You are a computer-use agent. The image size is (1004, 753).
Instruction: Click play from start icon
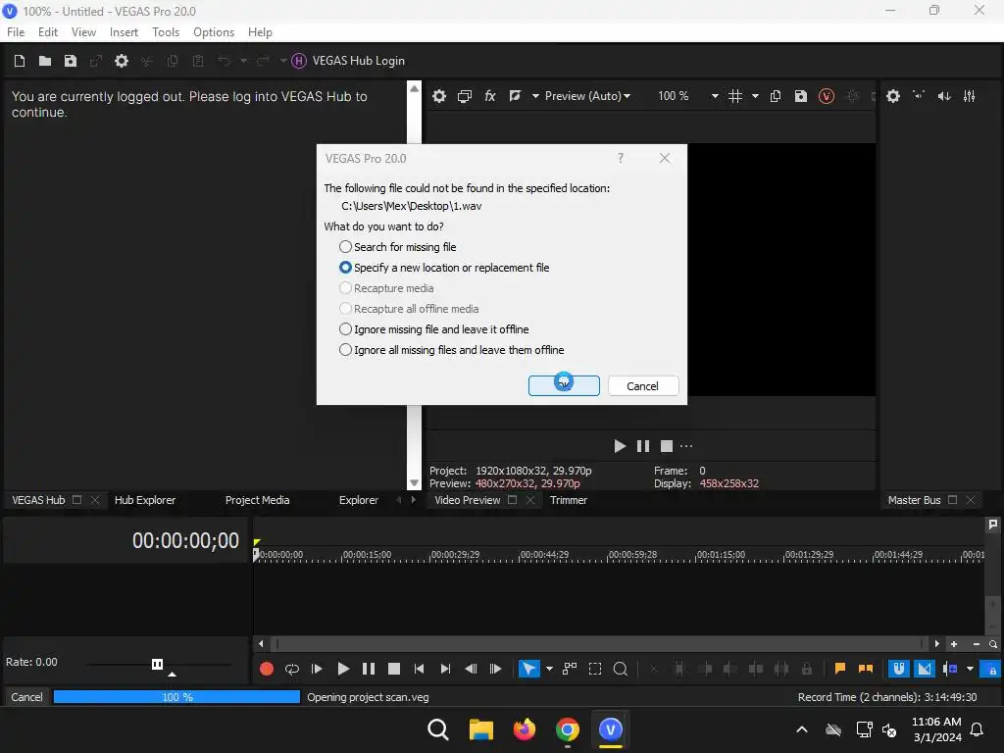pyautogui.click(x=317, y=669)
